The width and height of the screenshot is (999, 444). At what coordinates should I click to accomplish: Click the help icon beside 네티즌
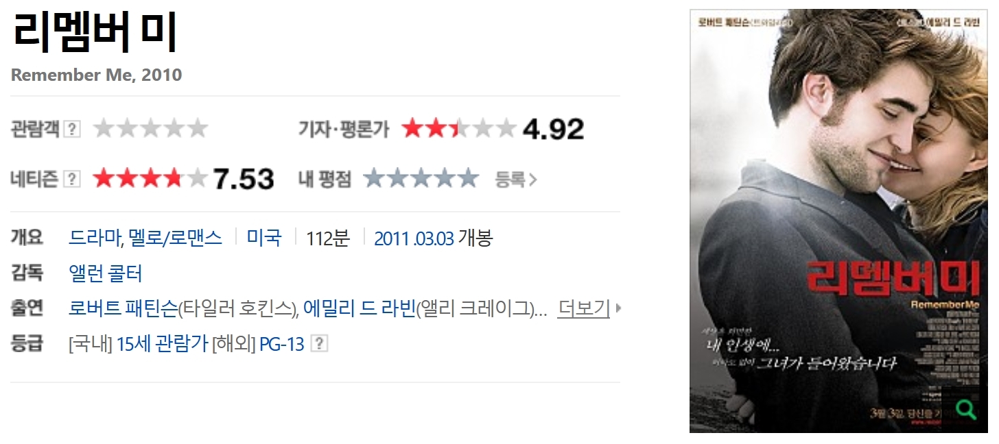coord(72,180)
